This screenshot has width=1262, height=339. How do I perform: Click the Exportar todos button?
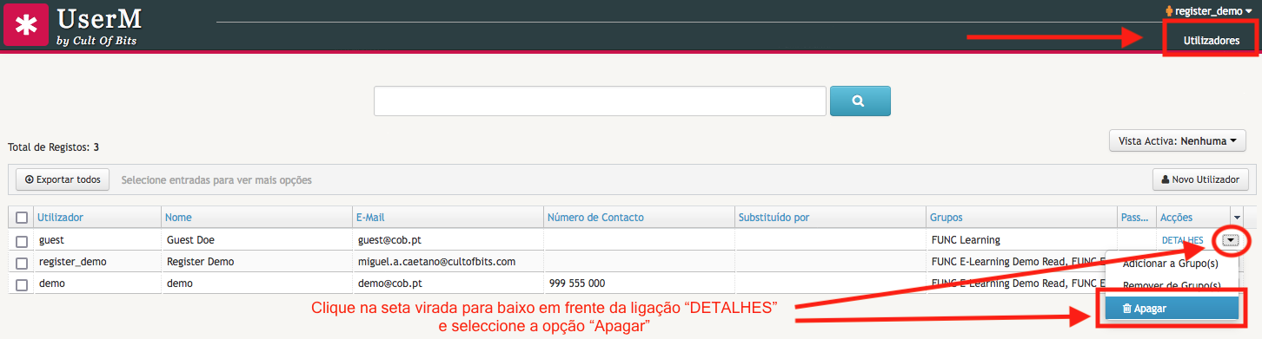coord(63,179)
